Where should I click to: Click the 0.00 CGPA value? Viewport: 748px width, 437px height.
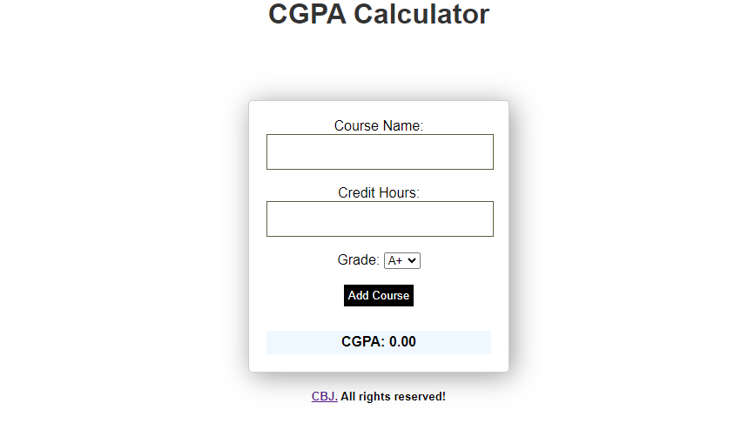(402, 341)
